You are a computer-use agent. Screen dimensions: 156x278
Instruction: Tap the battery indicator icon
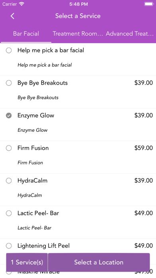click(x=149, y=4)
